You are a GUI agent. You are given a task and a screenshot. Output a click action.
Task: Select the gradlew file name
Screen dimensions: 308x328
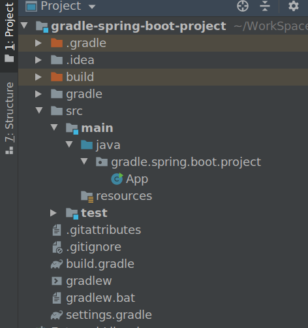[89, 282]
